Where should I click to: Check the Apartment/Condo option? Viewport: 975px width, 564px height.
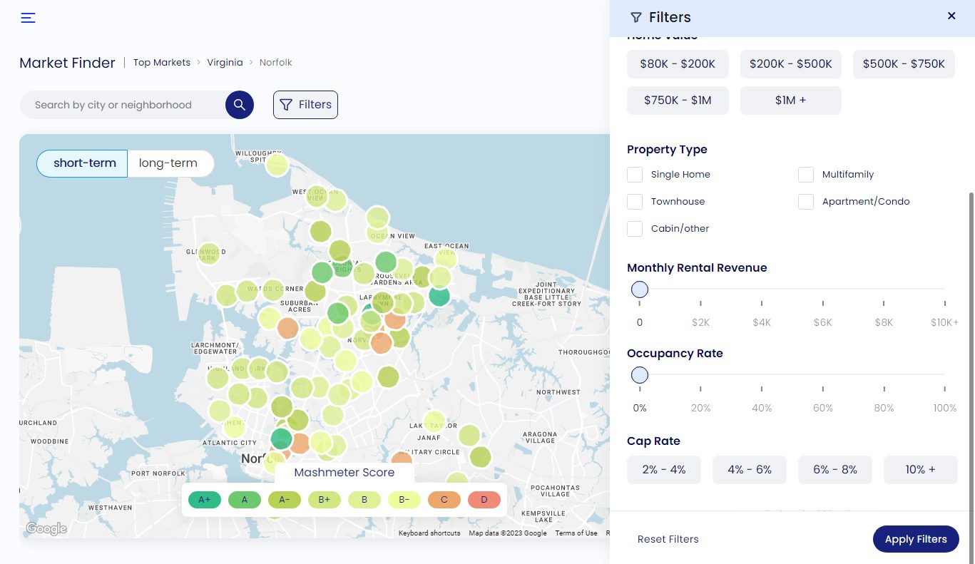tap(806, 202)
